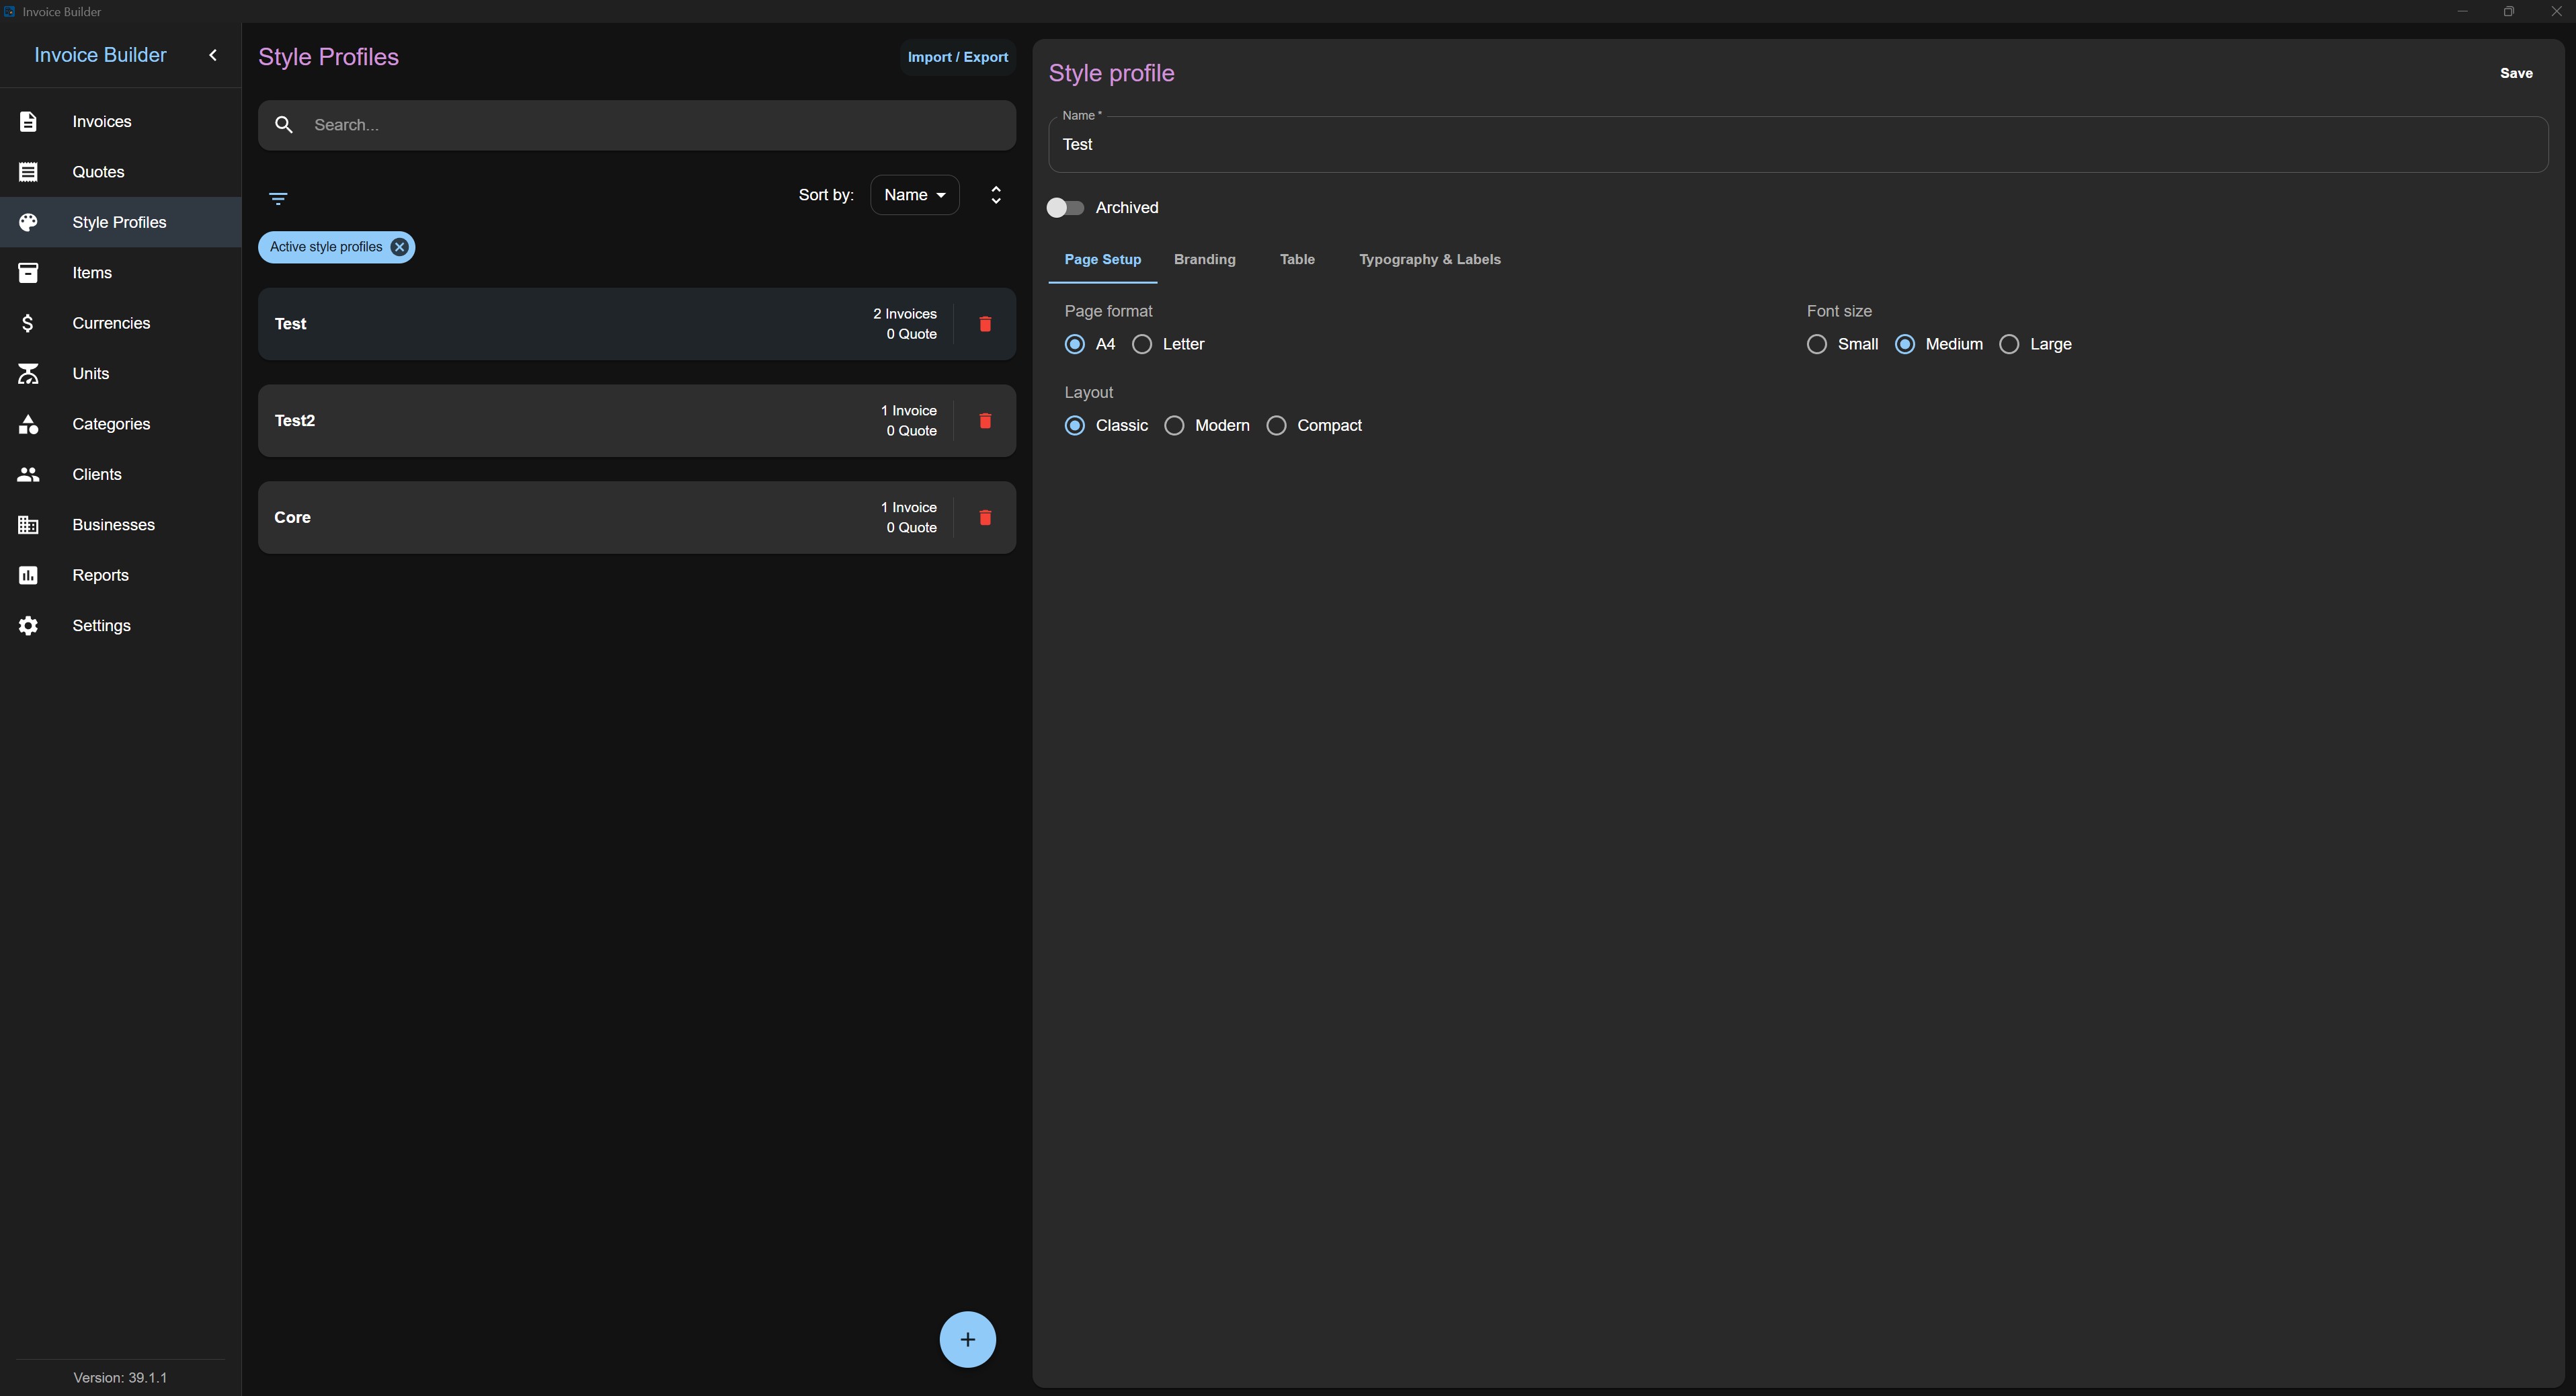
Task: Delete the Core style profile
Action: click(985, 518)
